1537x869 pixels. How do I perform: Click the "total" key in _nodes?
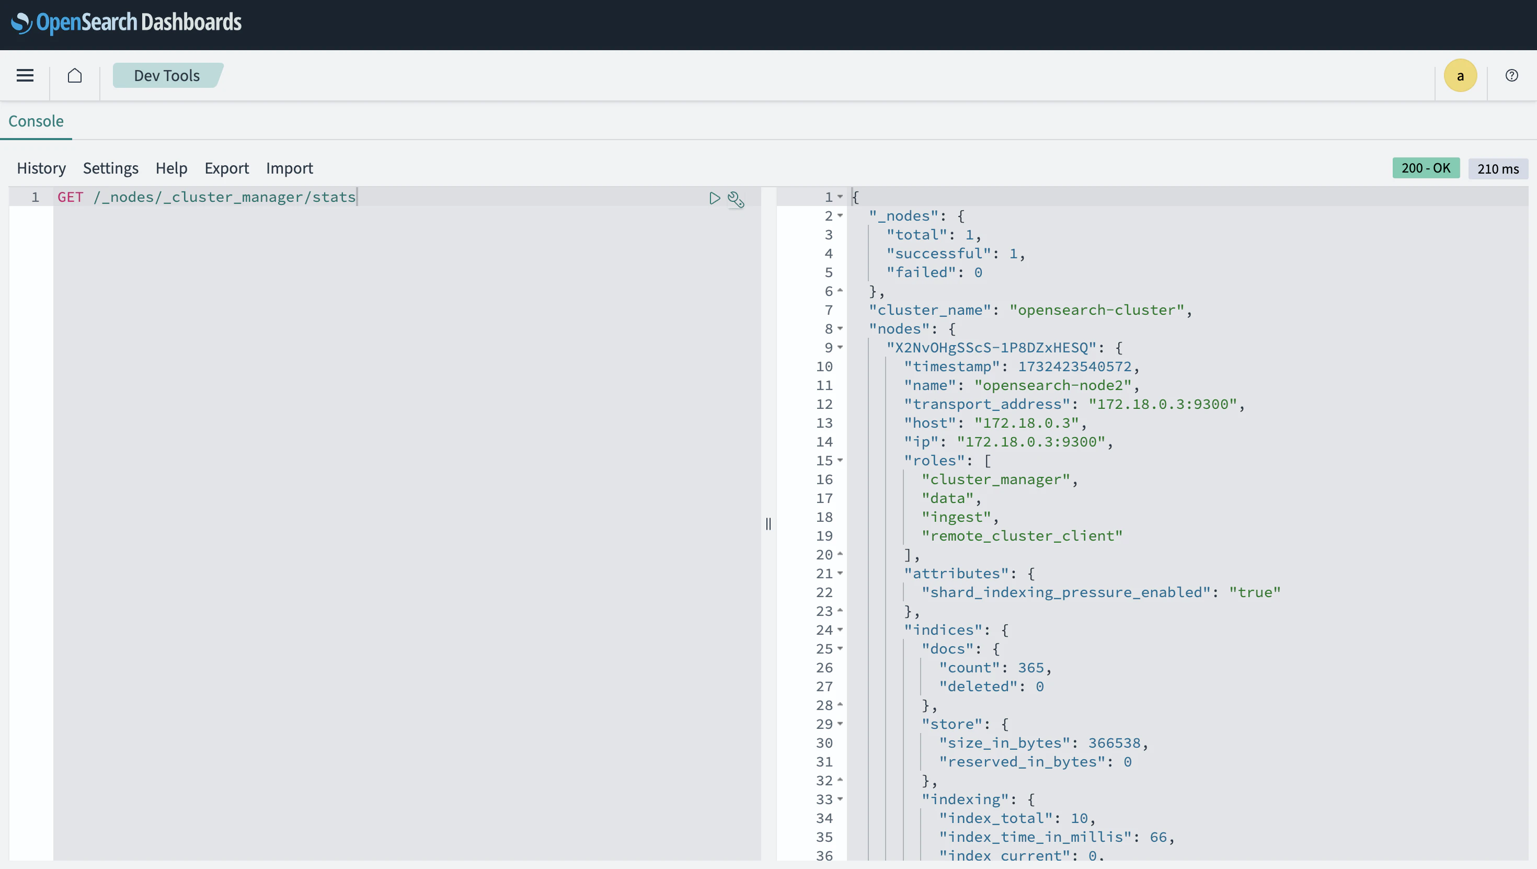[x=916, y=235]
